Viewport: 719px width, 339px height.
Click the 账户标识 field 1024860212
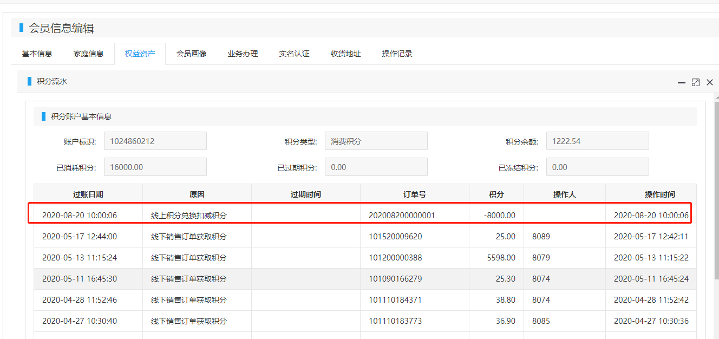coord(155,141)
